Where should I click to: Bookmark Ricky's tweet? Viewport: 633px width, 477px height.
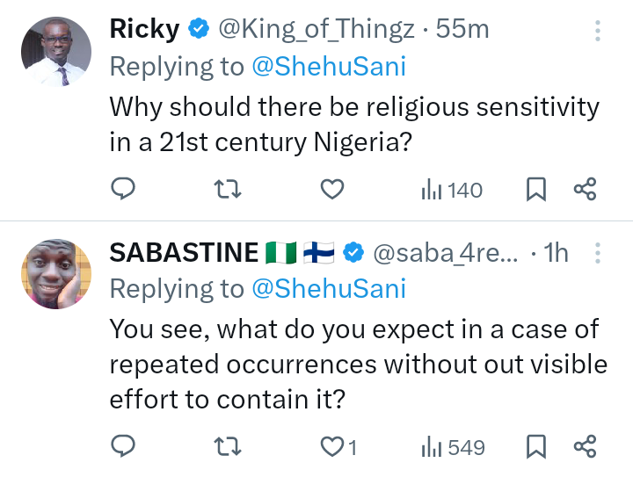click(536, 189)
